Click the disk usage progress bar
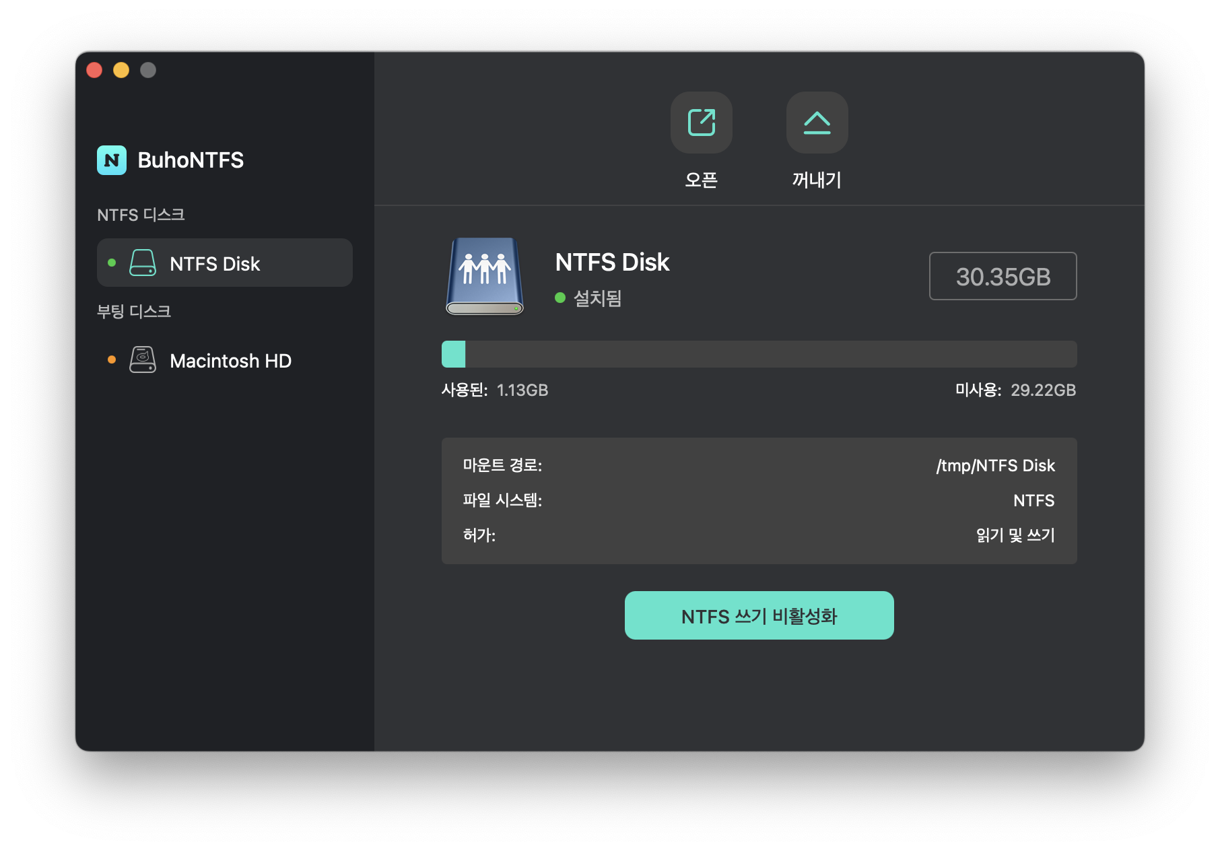Screen dimensions: 1220x851 click(x=759, y=354)
